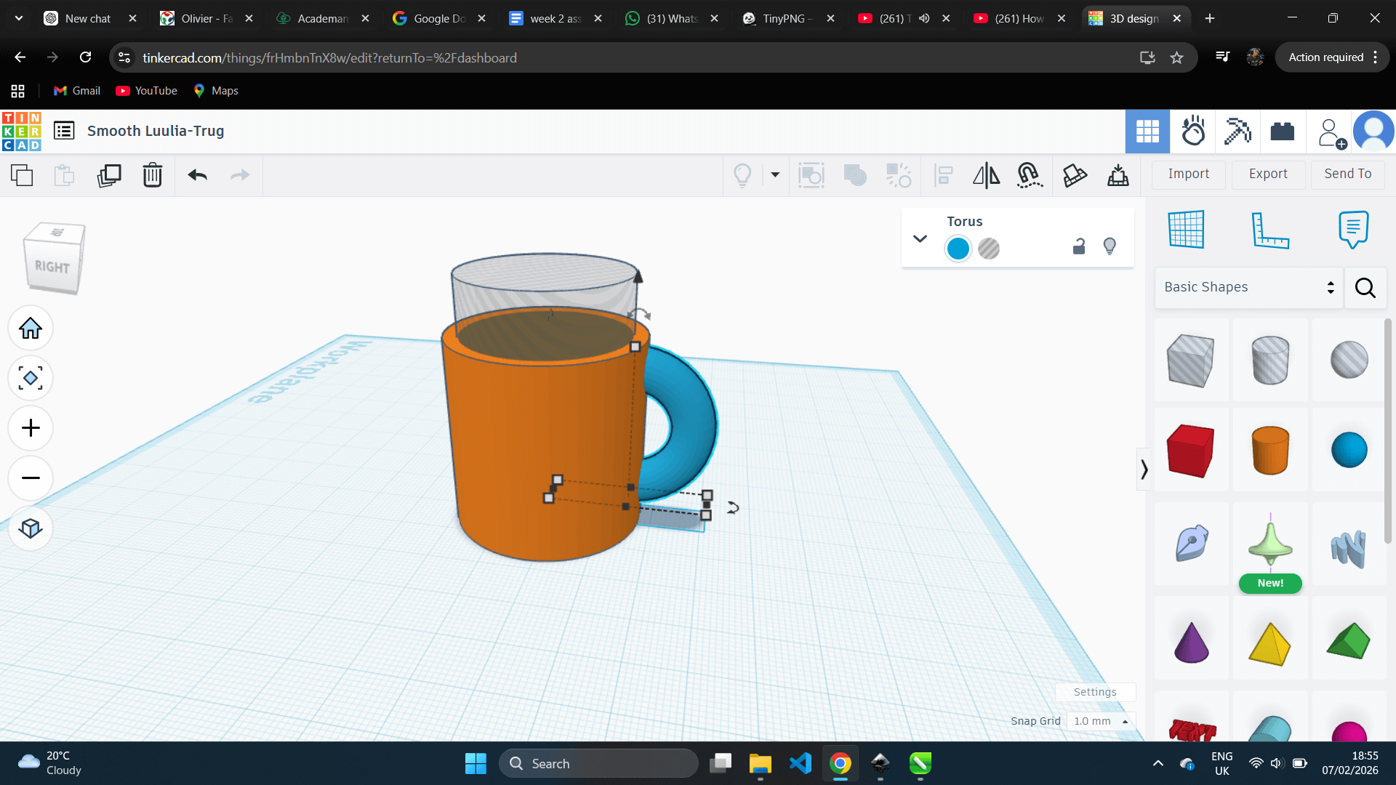Toggle Torus visibility with the lightbulb icon
1396x785 pixels.
tap(1110, 247)
